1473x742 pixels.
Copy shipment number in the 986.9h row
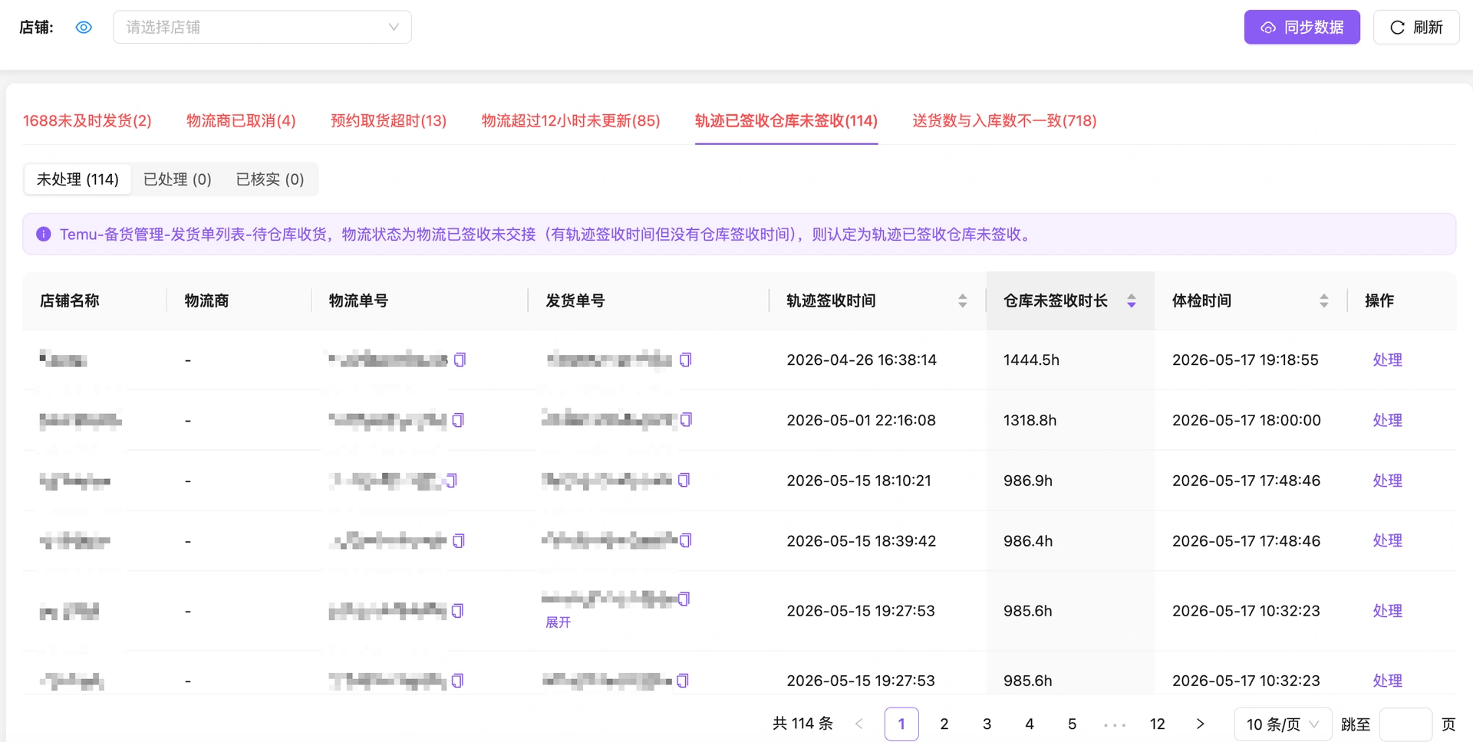coord(684,480)
